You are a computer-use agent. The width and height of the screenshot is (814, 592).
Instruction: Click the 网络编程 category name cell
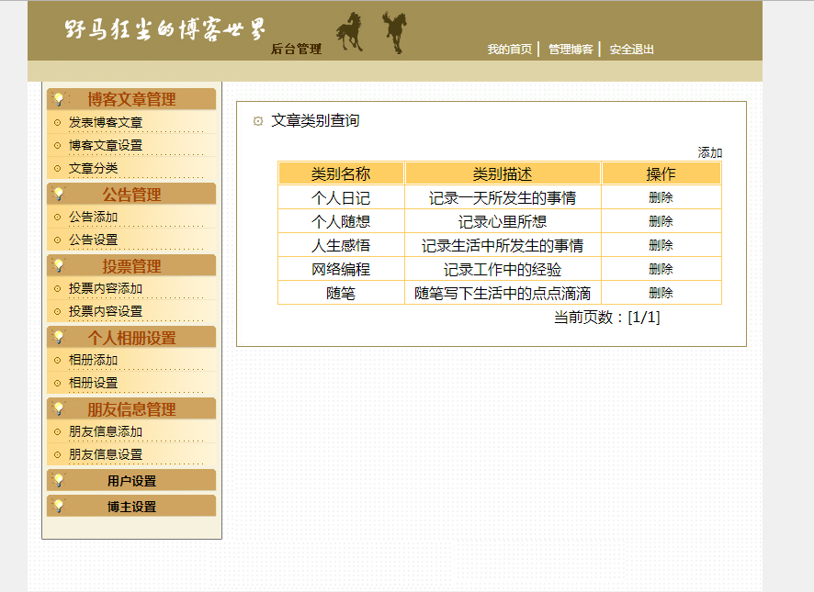[x=341, y=269]
